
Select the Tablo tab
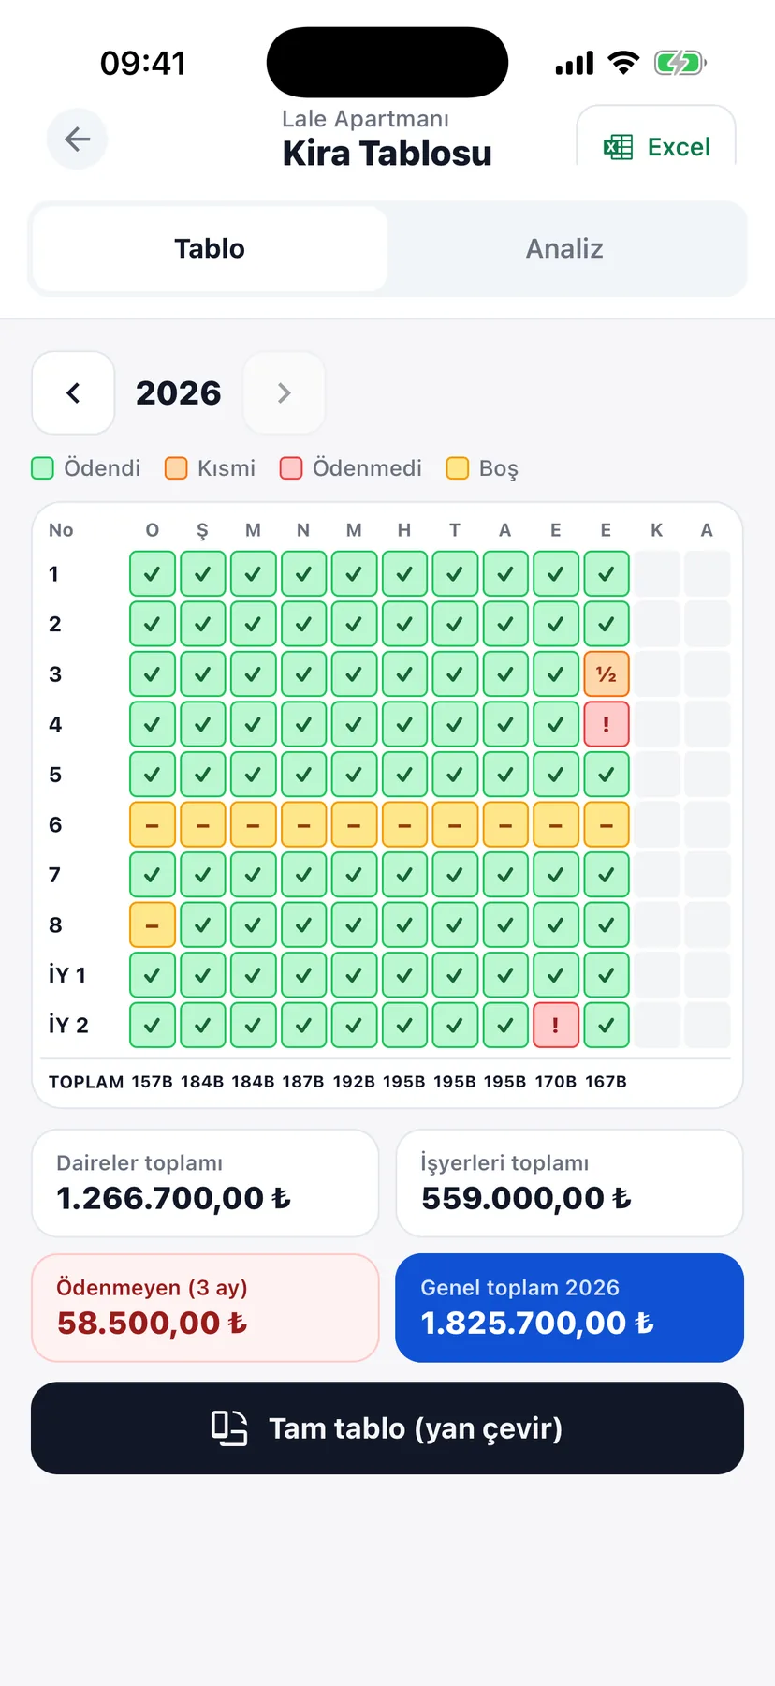tap(210, 248)
